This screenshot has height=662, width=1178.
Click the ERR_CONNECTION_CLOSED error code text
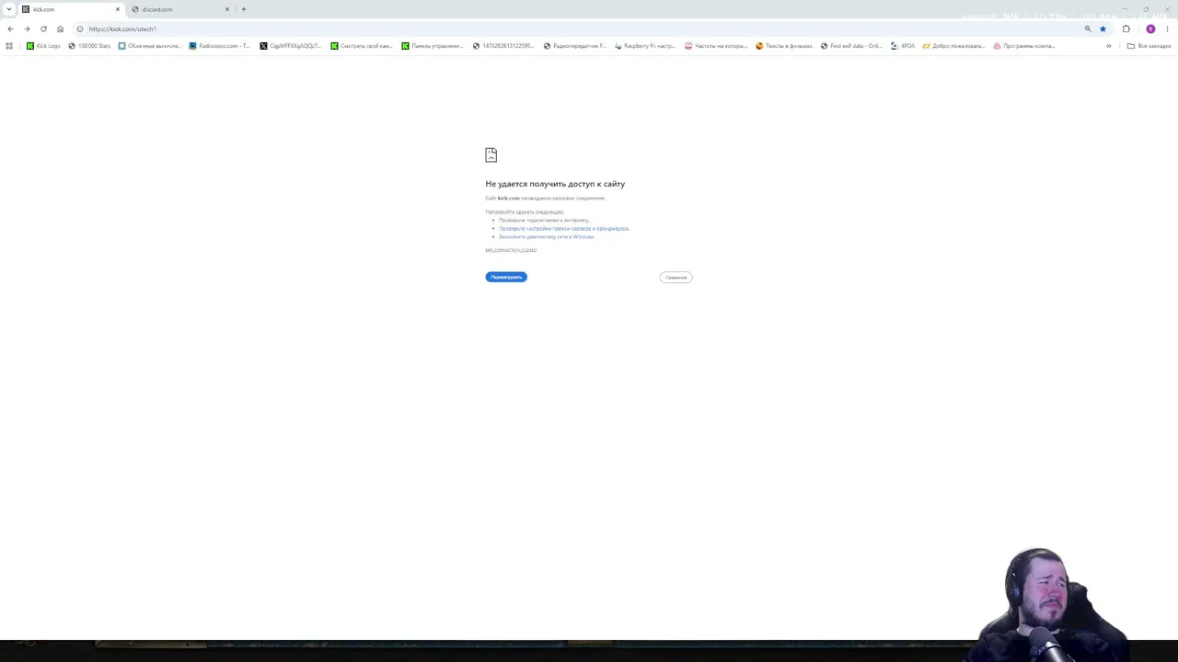click(x=511, y=250)
